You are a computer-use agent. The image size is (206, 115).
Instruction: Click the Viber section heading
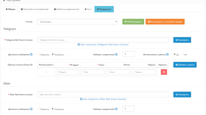point(7,84)
